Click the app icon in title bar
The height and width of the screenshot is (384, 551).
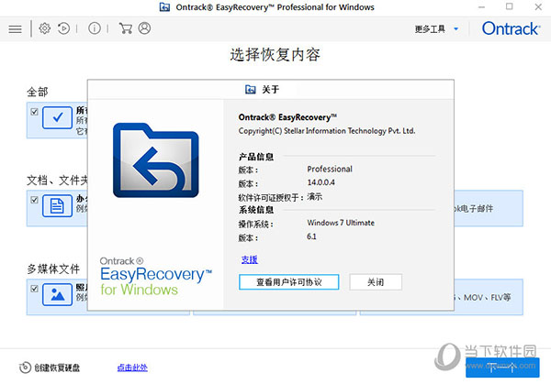[x=164, y=7]
